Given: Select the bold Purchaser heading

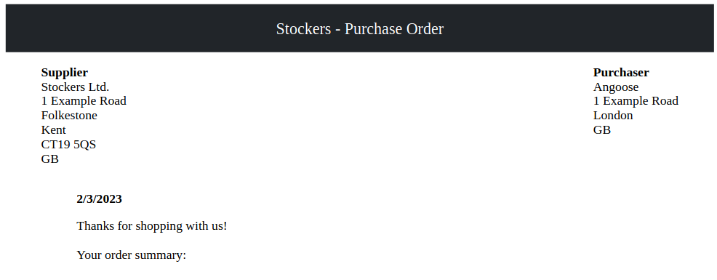Looking at the screenshot, I should point(621,72).
